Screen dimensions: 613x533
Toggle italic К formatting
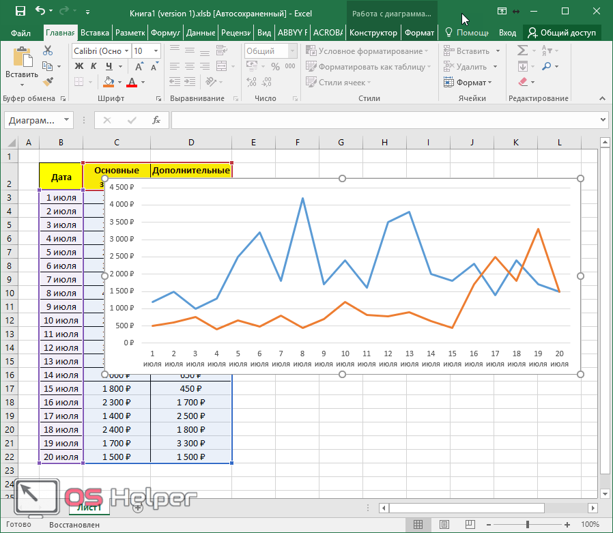94,66
